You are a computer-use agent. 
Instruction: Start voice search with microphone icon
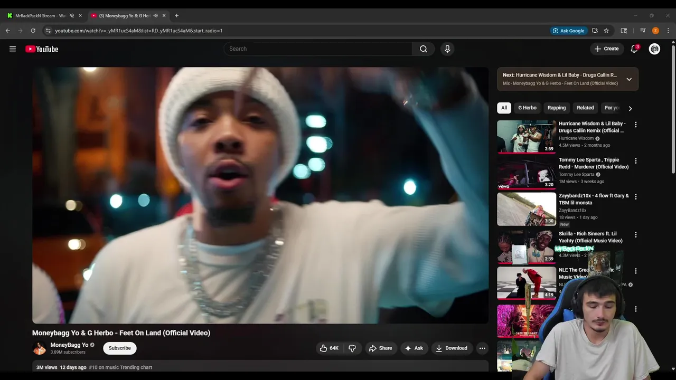(447, 49)
